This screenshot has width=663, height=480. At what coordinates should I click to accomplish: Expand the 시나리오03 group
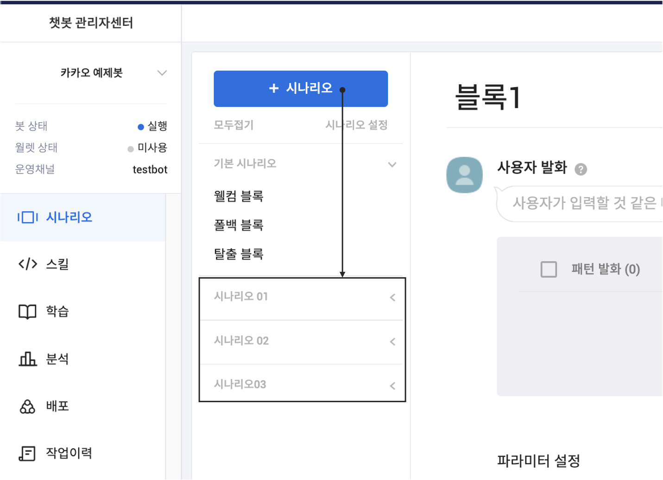click(392, 386)
